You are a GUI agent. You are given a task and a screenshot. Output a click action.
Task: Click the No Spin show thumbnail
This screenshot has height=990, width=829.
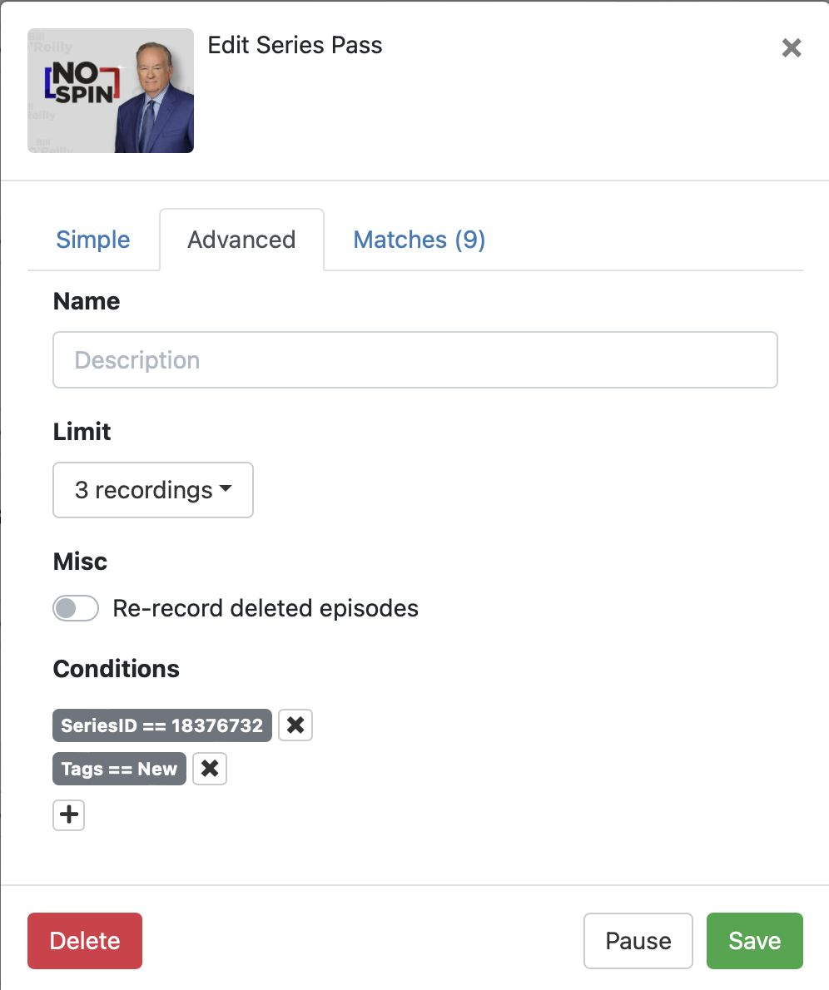coord(111,91)
